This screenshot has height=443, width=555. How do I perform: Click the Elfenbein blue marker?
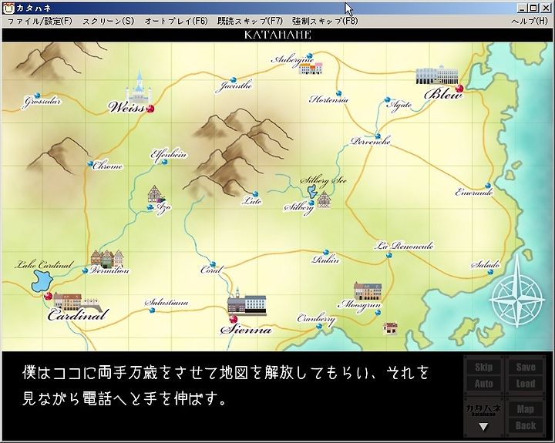click(x=164, y=162)
